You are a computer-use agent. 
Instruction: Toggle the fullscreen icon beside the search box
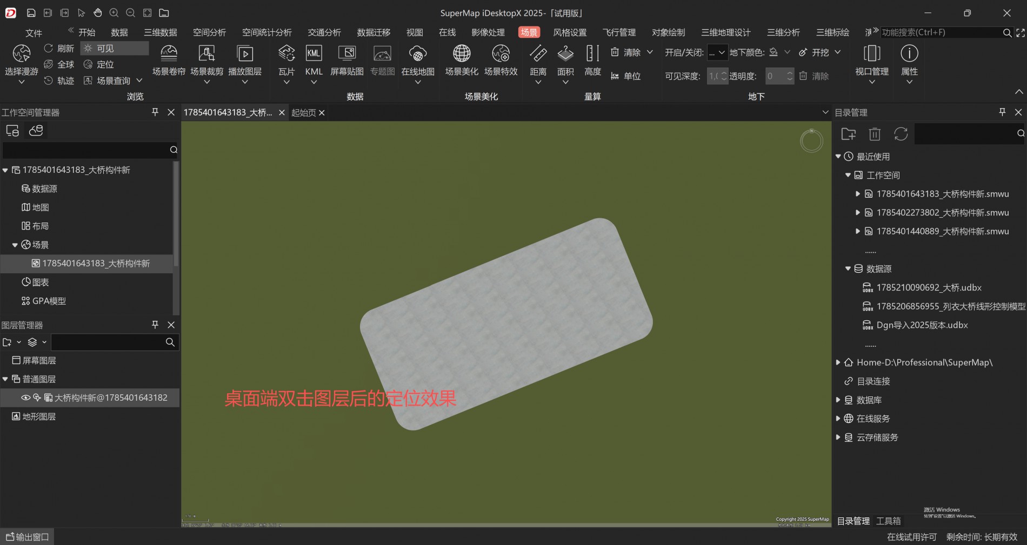(1021, 33)
